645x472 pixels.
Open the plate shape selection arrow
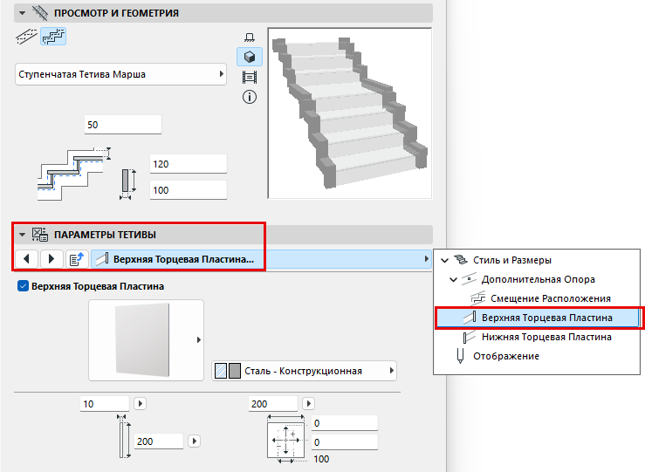(x=199, y=339)
